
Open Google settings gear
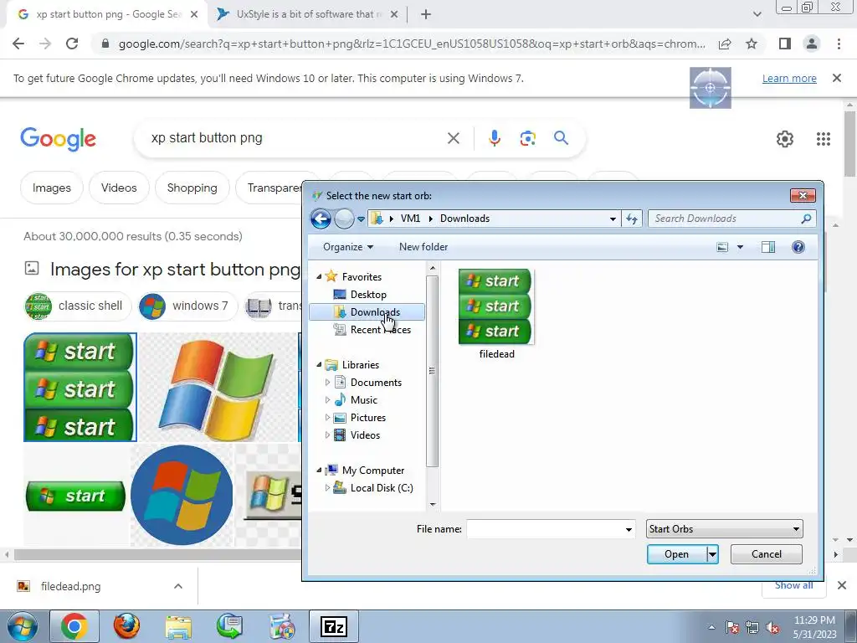tap(785, 139)
